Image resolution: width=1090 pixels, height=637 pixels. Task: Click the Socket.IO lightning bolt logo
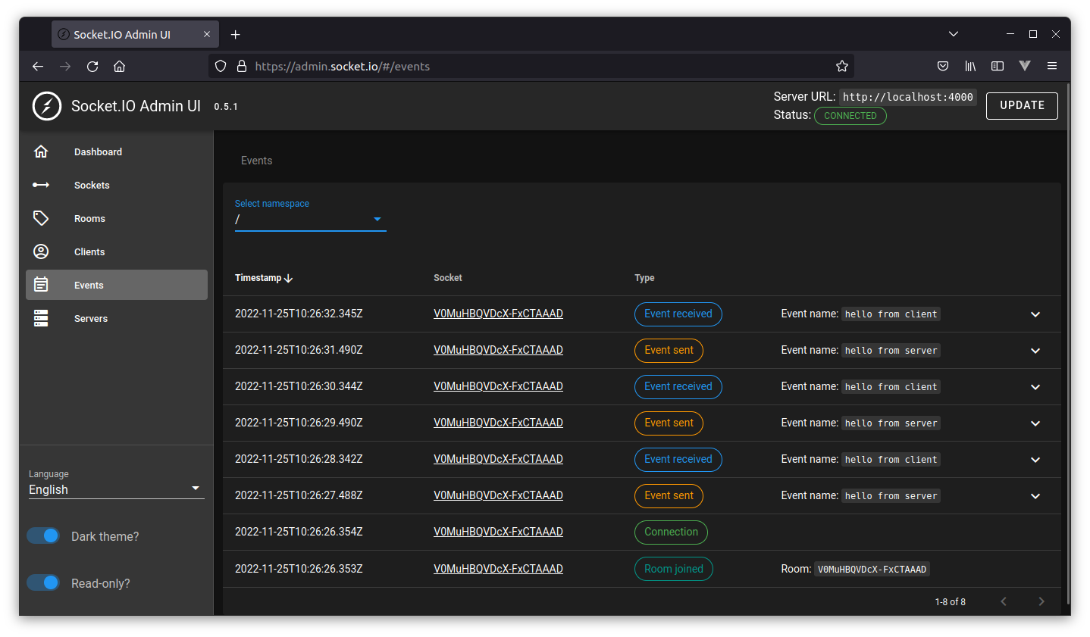(47, 106)
